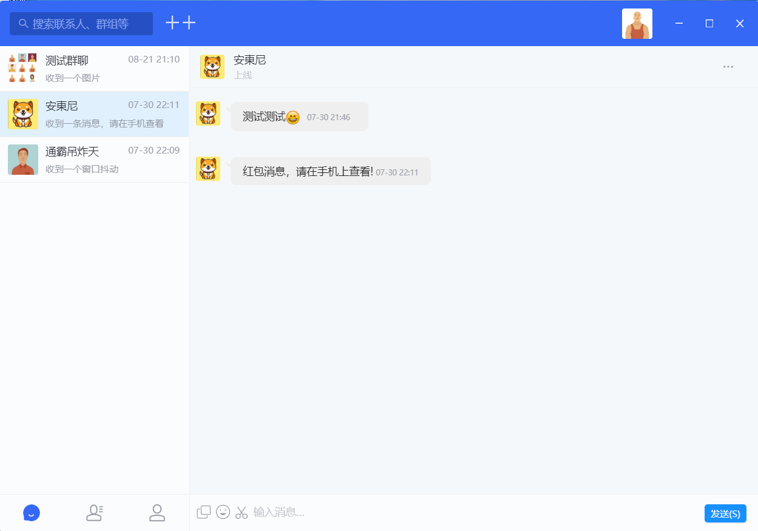Open your account avatar in title bar
Viewport: 758px width, 531px height.
click(637, 23)
